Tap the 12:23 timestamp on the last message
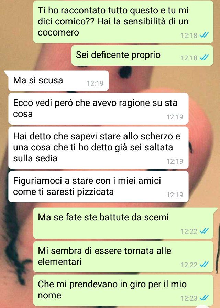 (x=189, y=298)
